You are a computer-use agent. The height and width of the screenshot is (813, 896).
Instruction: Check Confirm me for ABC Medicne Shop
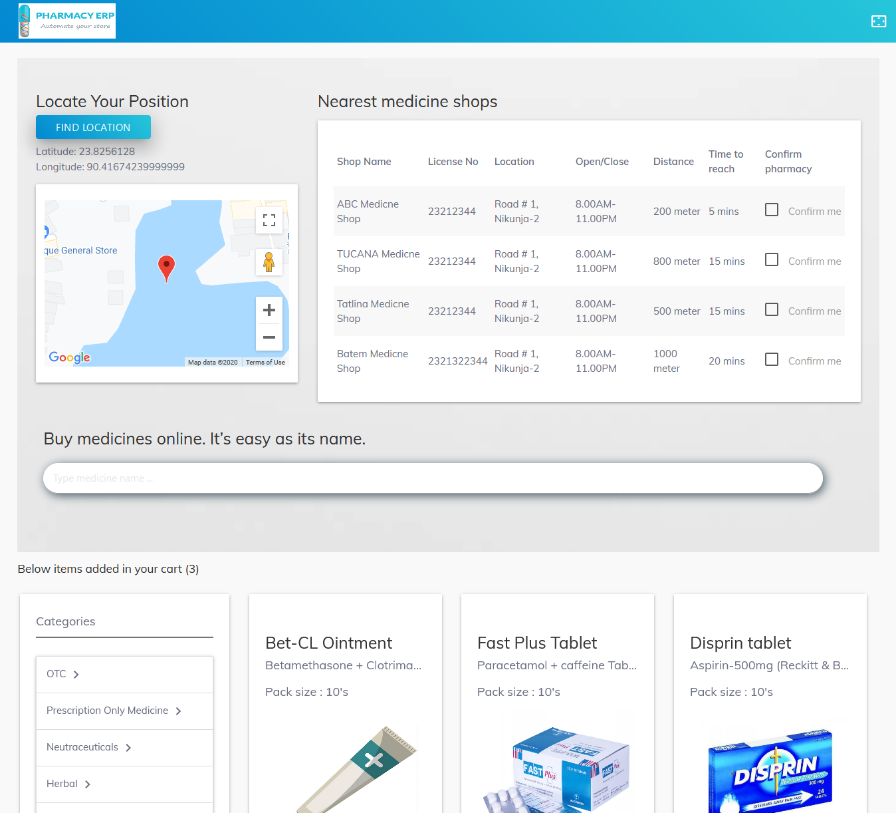pos(772,210)
